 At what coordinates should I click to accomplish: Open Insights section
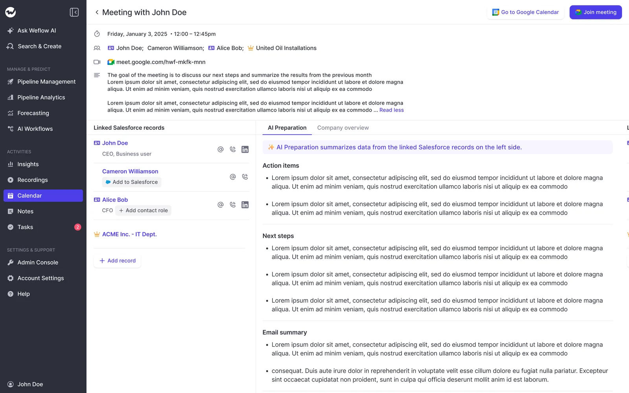click(x=43, y=164)
